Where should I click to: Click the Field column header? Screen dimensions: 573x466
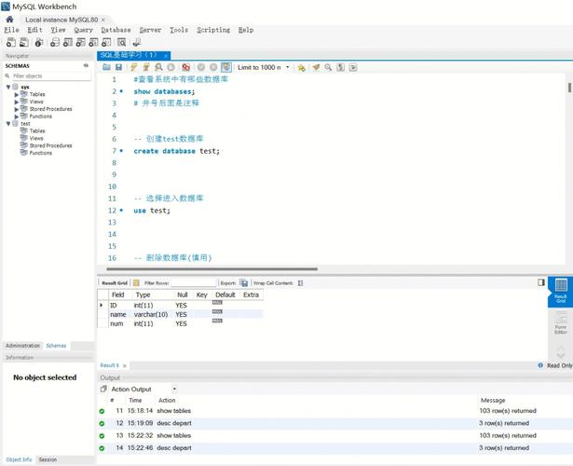tap(118, 295)
